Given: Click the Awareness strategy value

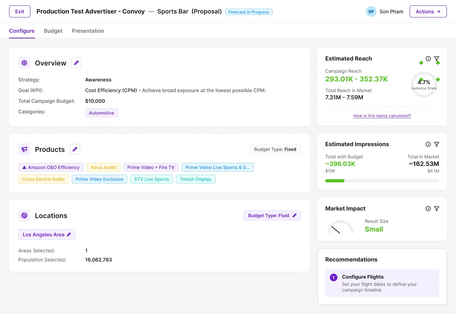Looking at the screenshot, I should tap(98, 80).
